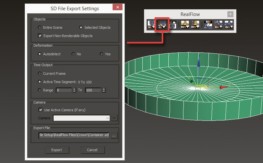Click the last blue splash BIN icon in RealFlow toolbar

click(229, 25)
